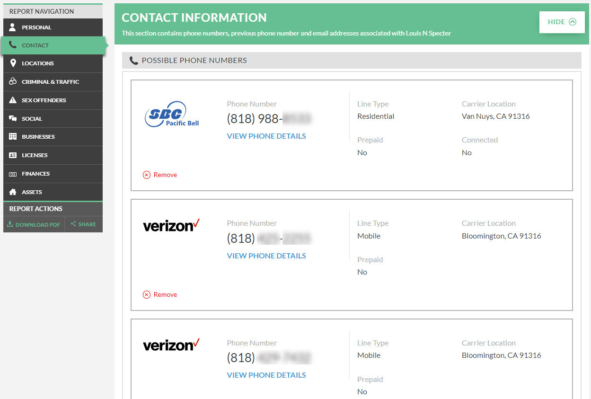Go to the Assets section

53,192
